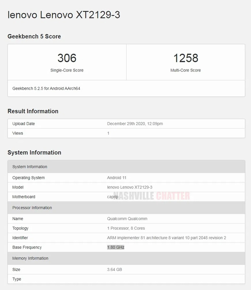This screenshot has width=251, height=290.
Task: Click the 'Model' row label
Action: tap(18, 187)
